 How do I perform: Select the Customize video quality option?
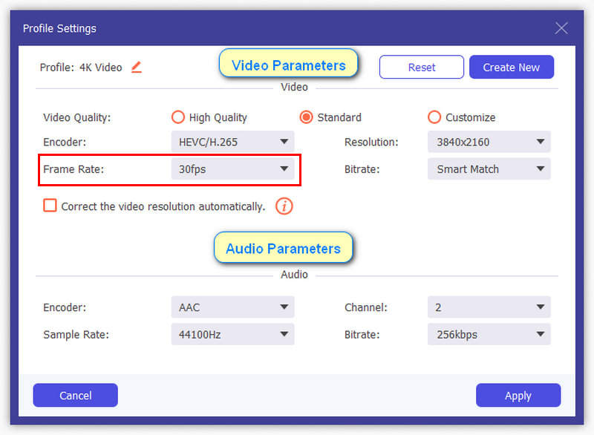pos(434,117)
